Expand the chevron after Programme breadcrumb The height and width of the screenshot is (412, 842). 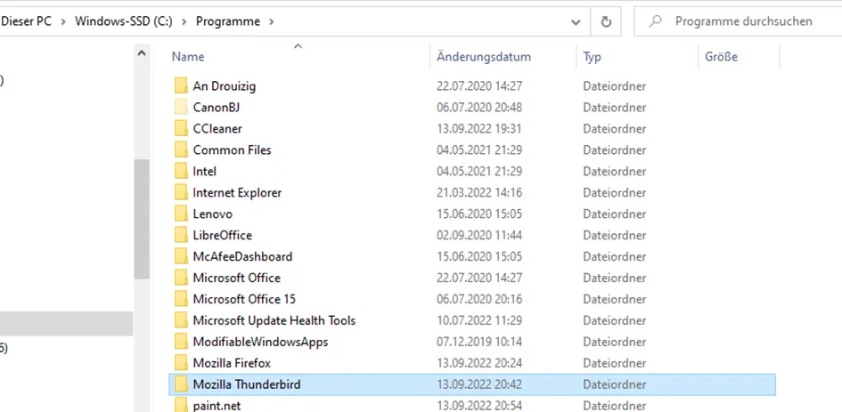tap(271, 22)
